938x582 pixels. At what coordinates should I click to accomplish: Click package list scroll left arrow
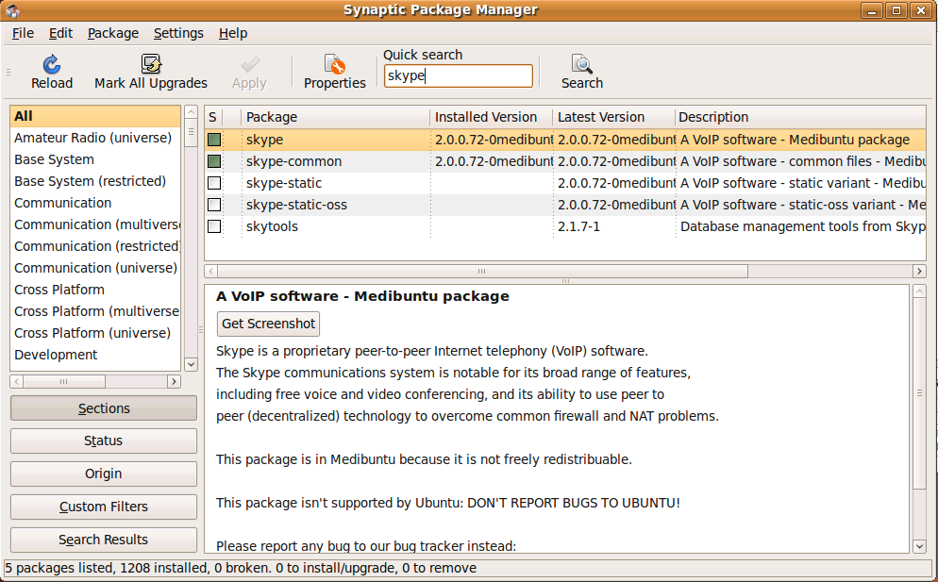pyautogui.click(x=211, y=272)
